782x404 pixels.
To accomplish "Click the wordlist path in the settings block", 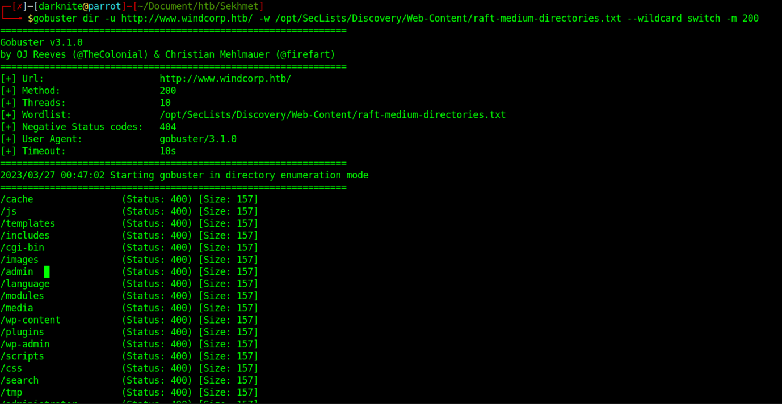I will pos(332,115).
